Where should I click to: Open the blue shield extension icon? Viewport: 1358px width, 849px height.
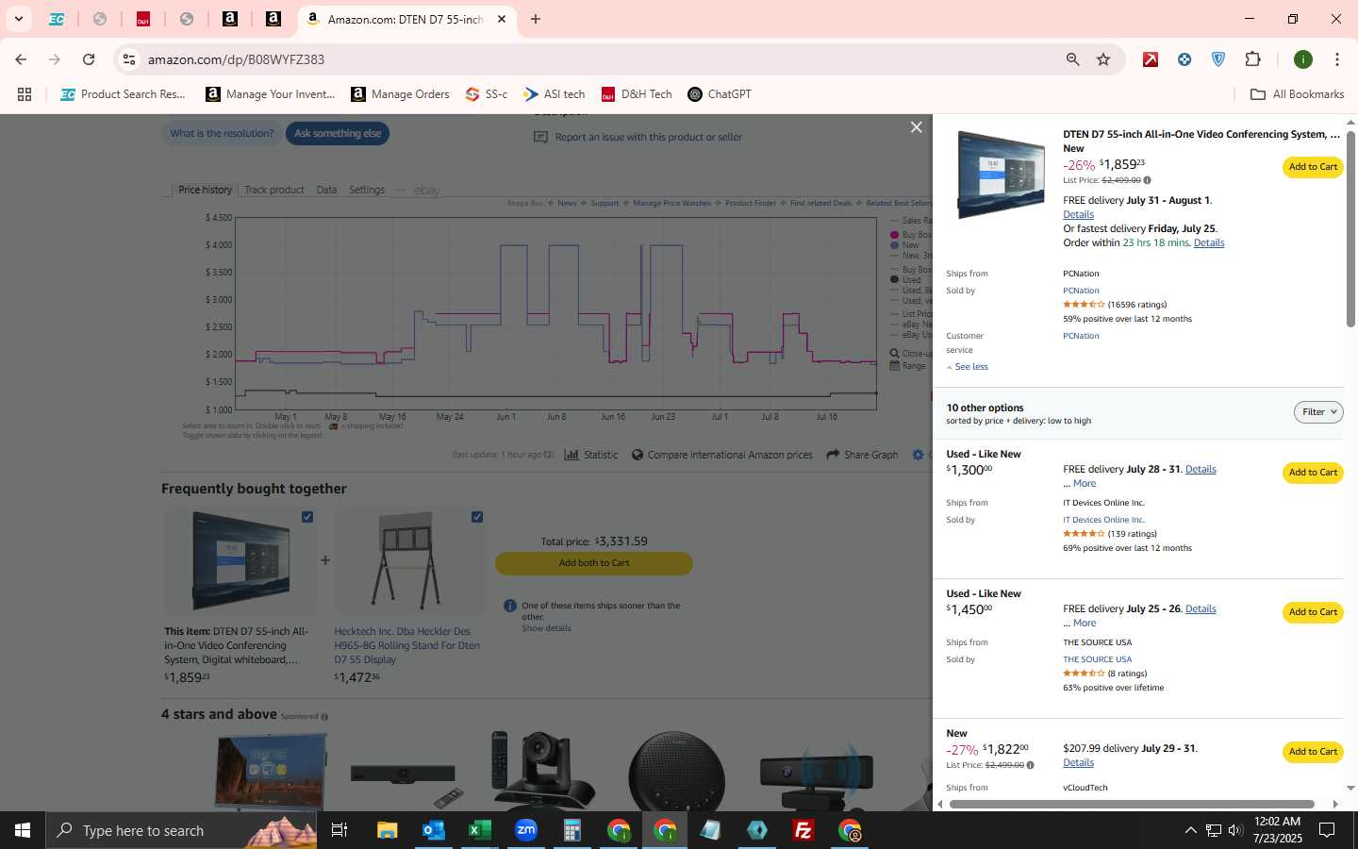click(x=1218, y=59)
